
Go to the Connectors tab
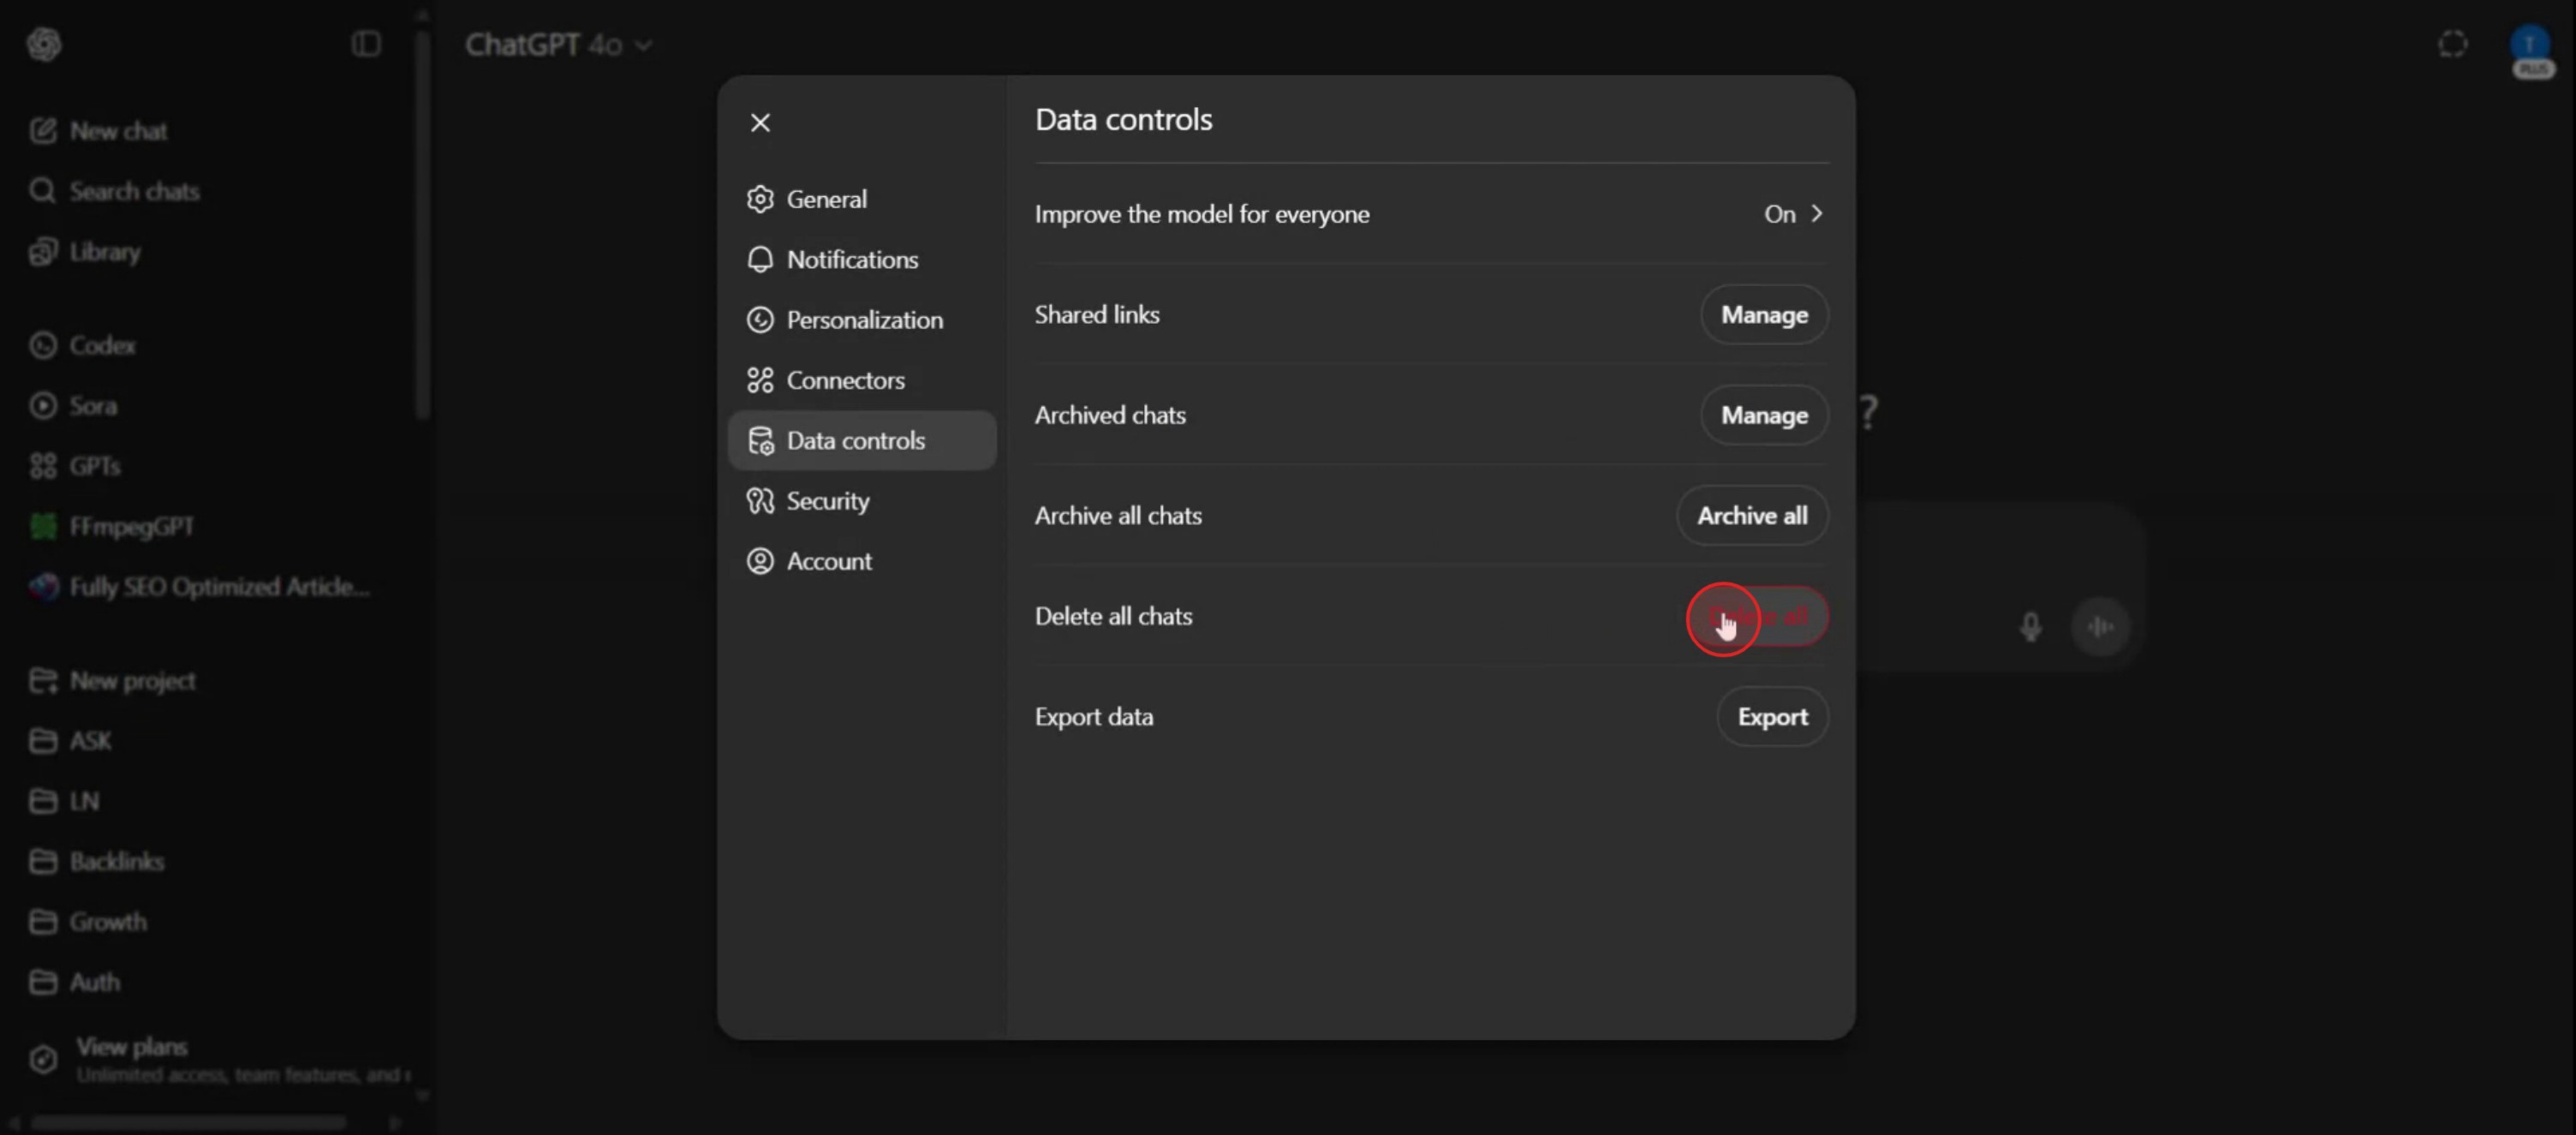861,380
